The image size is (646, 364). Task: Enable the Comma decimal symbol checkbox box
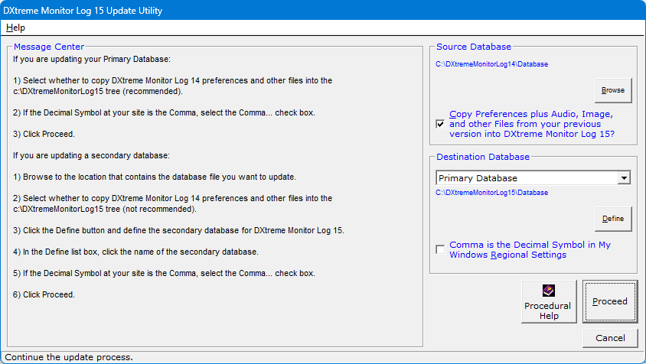440,249
